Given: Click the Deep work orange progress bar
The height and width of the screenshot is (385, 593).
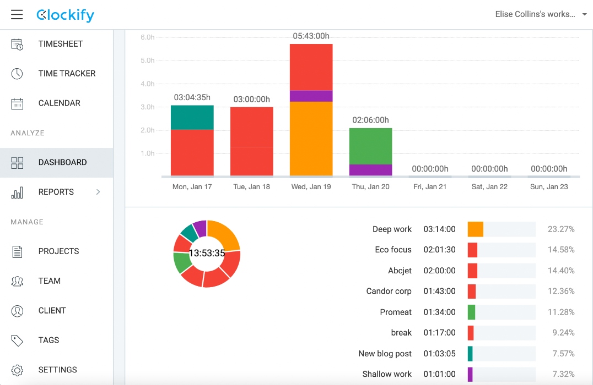Looking at the screenshot, I should pyautogui.click(x=476, y=229).
